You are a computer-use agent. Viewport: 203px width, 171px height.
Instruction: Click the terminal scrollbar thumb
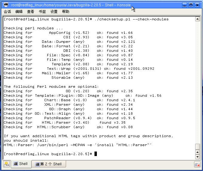(197, 146)
